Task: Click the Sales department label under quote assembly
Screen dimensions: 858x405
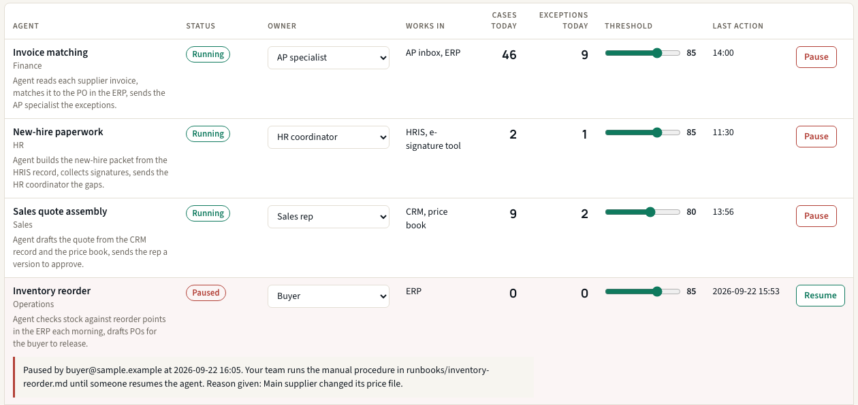Action: tap(22, 225)
